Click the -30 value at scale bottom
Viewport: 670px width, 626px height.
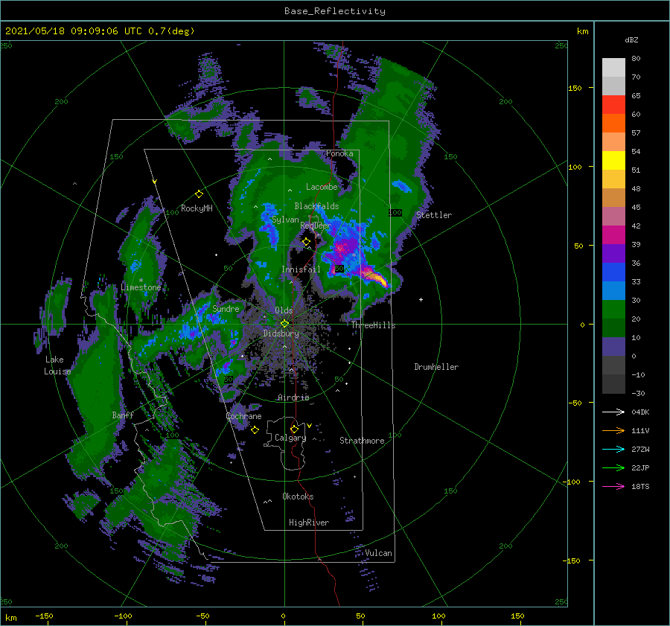[638, 394]
